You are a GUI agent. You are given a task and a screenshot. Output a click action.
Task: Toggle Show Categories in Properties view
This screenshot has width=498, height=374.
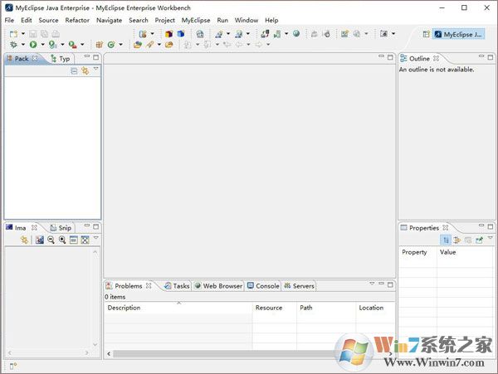446,240
